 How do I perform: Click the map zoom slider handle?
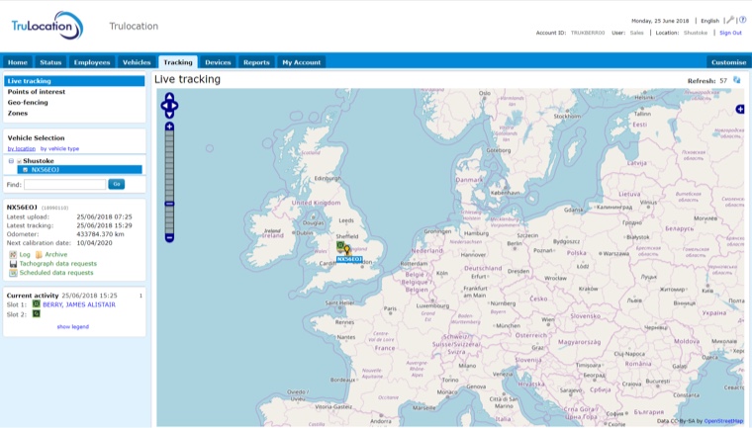(x=169, y=204)
